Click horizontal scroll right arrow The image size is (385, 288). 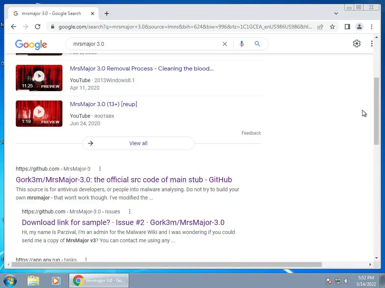[x=370, y=264]
